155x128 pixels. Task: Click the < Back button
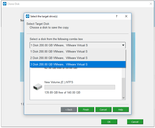point(69,110)
